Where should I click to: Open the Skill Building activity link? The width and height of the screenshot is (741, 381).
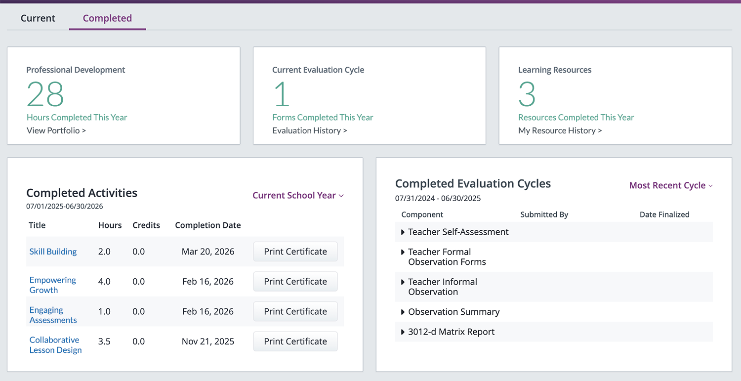coord(53,252)
